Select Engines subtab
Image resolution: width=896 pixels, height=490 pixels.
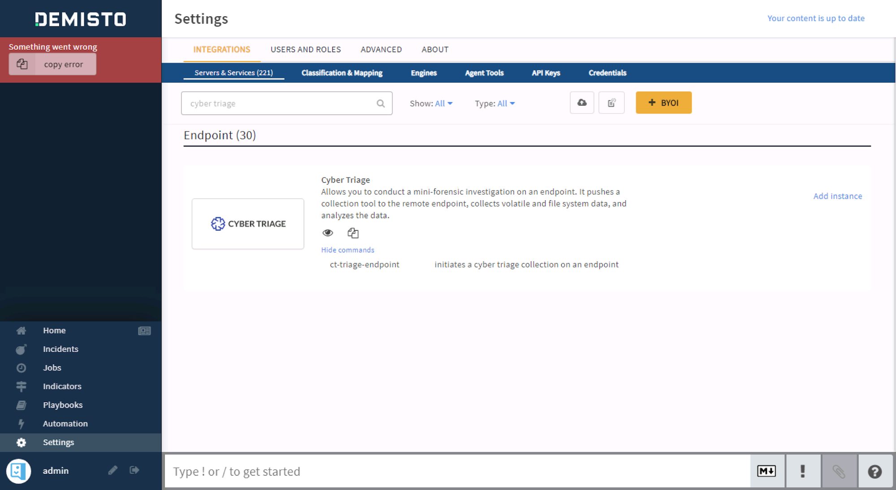[424, 73]
